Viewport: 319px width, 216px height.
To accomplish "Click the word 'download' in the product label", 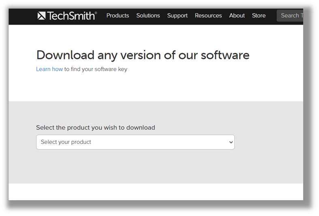I will tap(141, 128).
